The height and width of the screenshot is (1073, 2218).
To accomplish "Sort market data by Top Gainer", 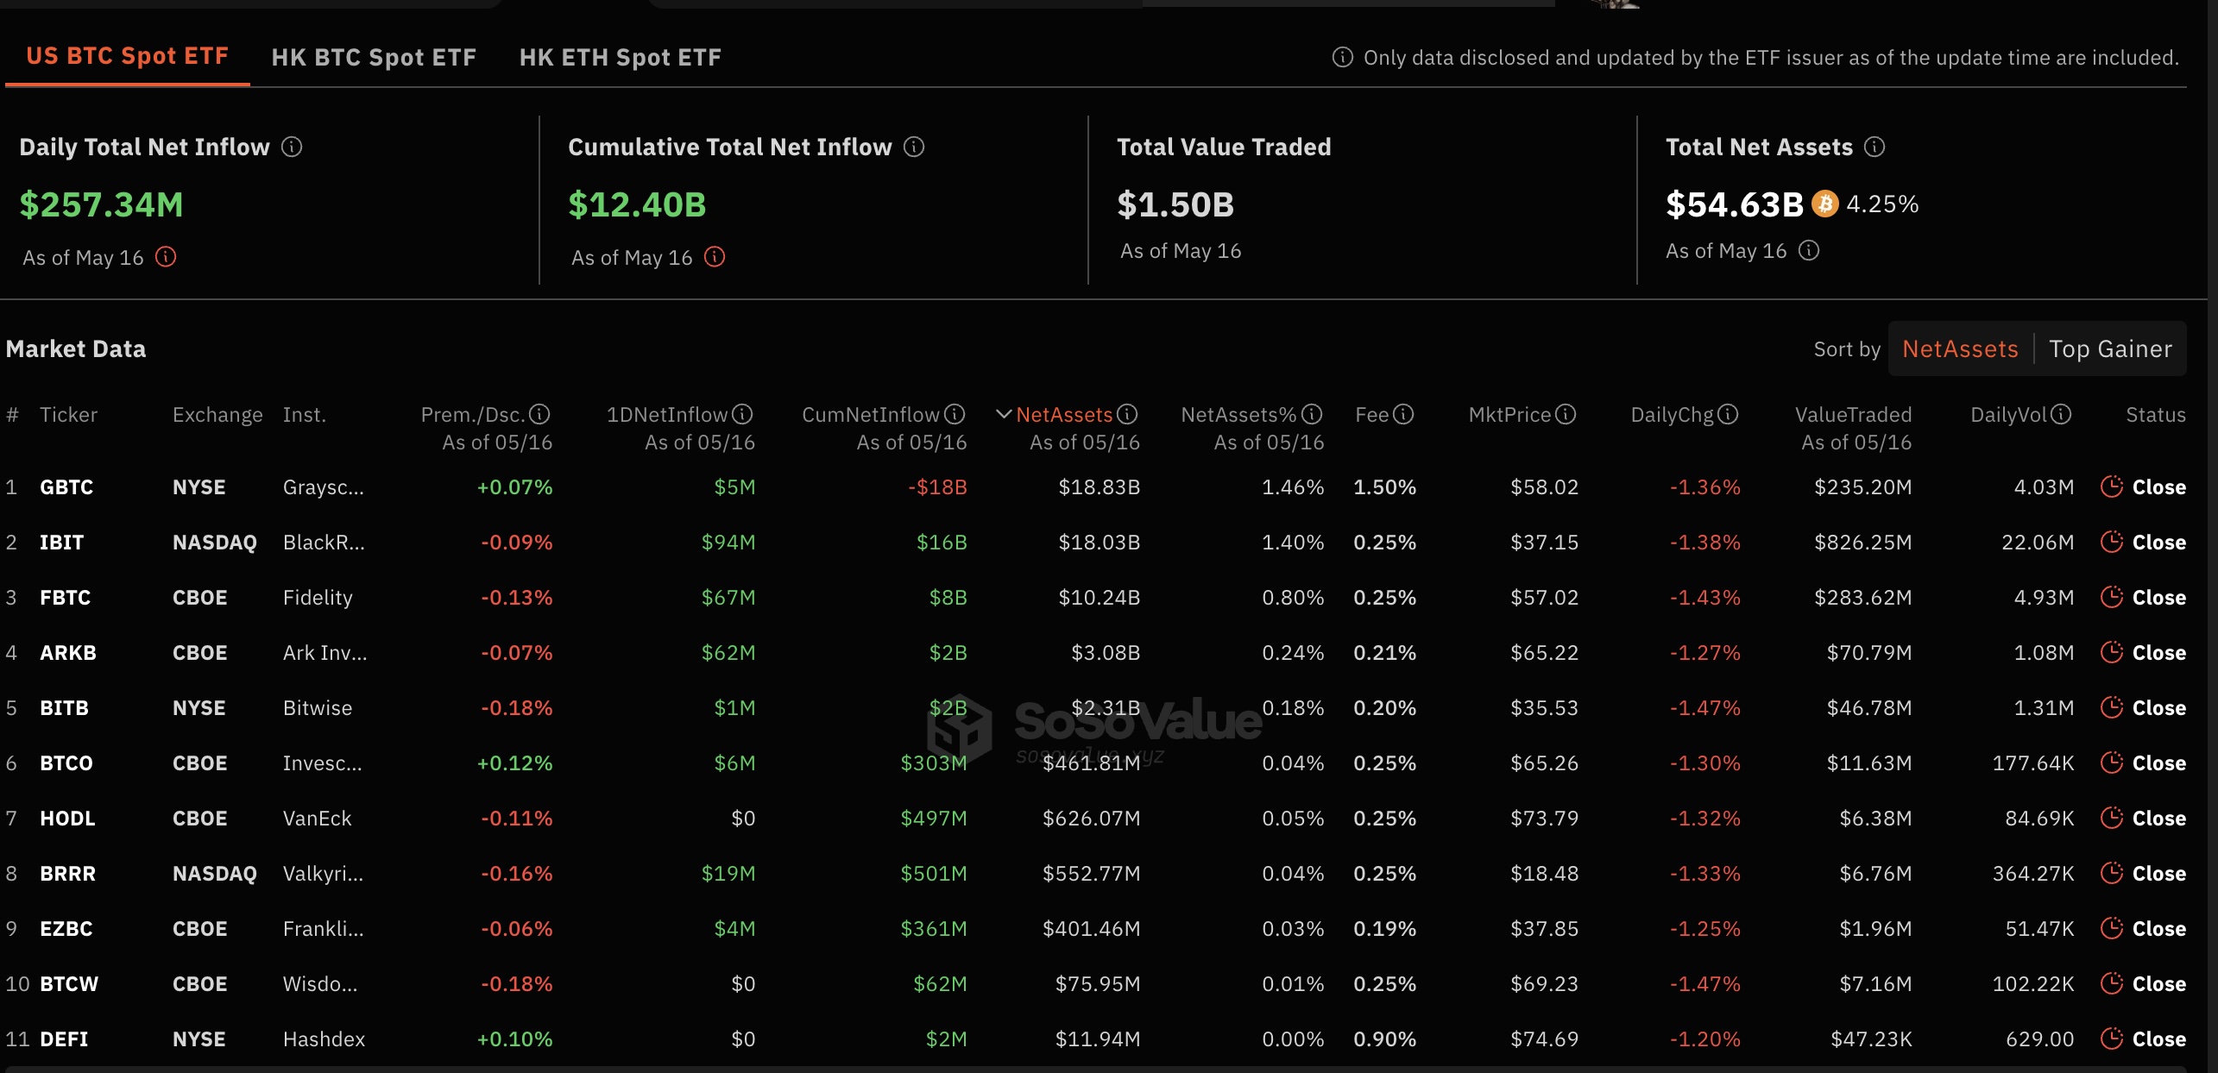I will 2110,349.
